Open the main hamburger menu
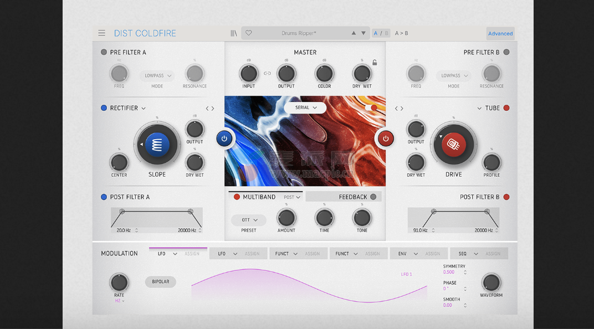Image resolution: width=594 pixels, height=329 pixels. (x=102, y=33)
